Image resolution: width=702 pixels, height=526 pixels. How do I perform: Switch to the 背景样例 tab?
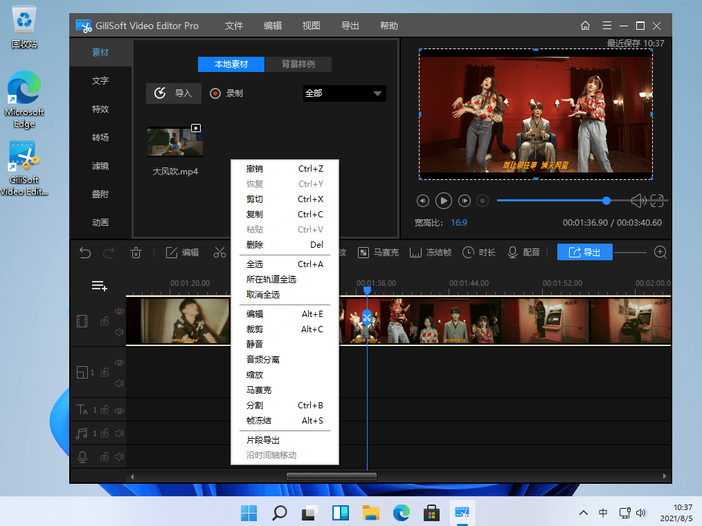click(298, 64)
